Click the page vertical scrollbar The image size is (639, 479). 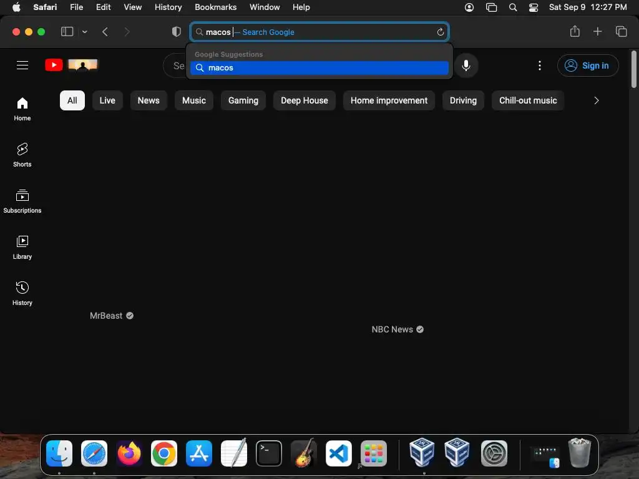tap(634, 69)
